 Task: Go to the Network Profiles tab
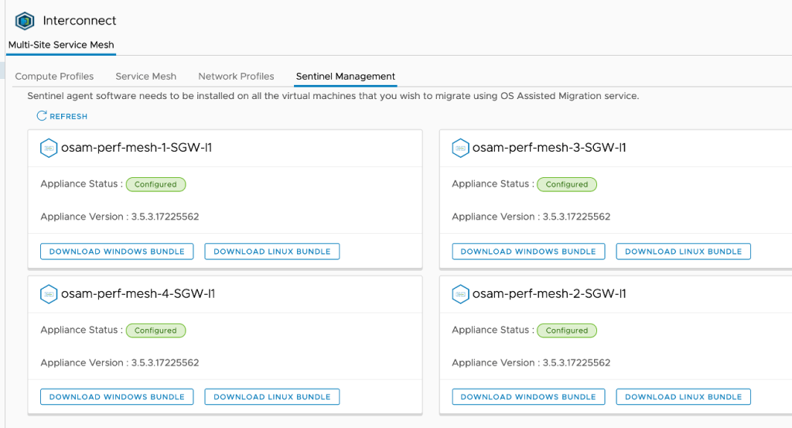pos(236,77)
